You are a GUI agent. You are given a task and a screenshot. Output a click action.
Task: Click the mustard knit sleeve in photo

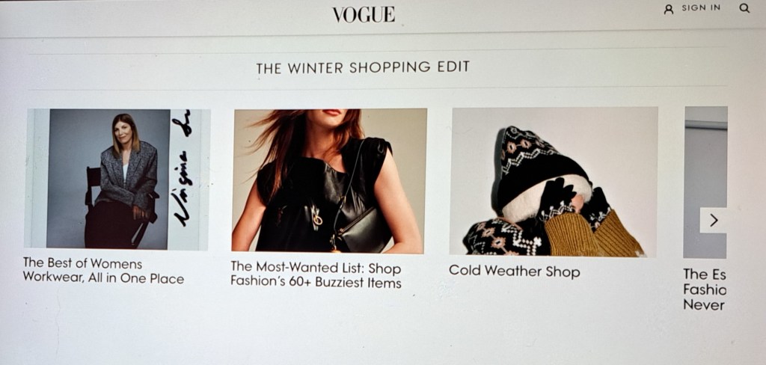593,233
